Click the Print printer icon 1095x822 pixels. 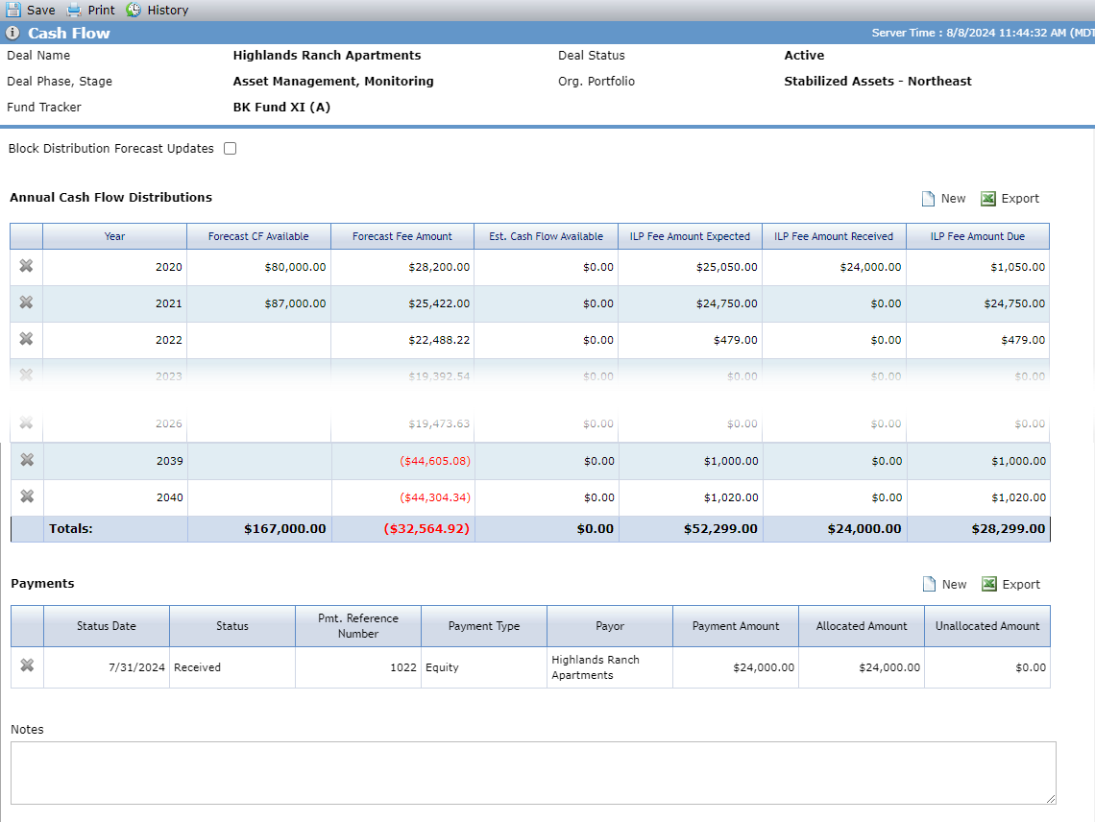74,10
